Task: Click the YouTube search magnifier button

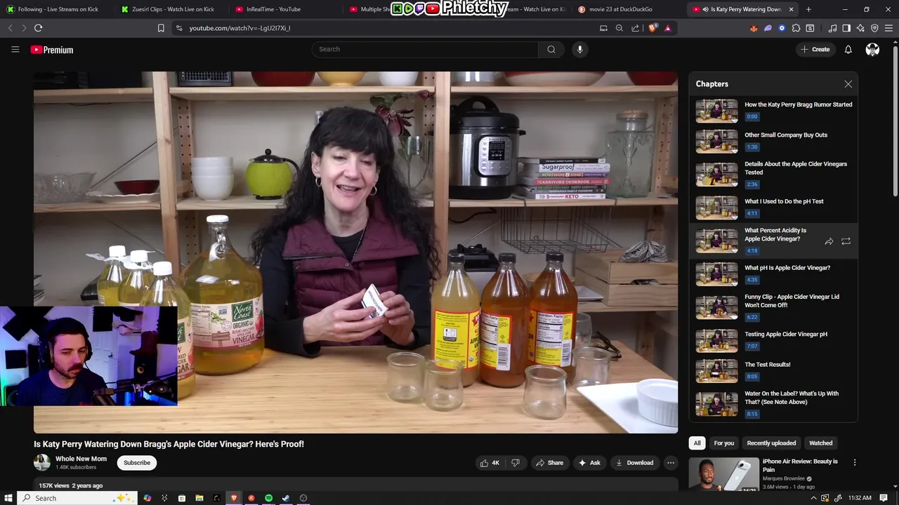Action: [x=551, y=49]
